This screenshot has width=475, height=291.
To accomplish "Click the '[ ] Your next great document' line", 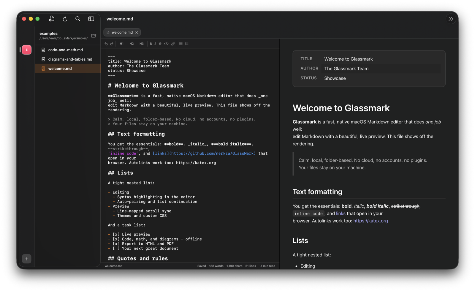I will (143, 249).
